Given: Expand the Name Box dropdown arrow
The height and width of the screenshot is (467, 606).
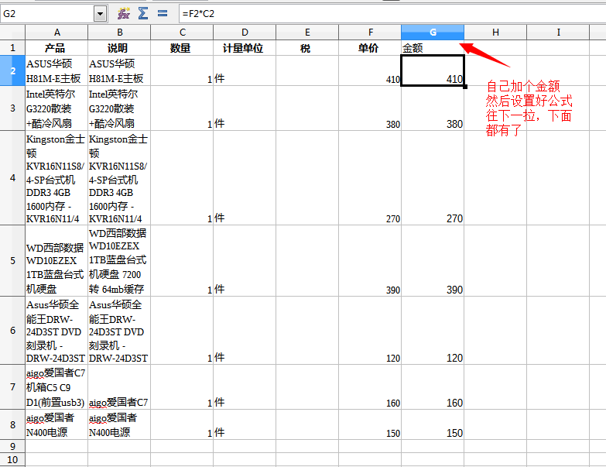Looking at the screenshot, I should [x=100, y=14].
